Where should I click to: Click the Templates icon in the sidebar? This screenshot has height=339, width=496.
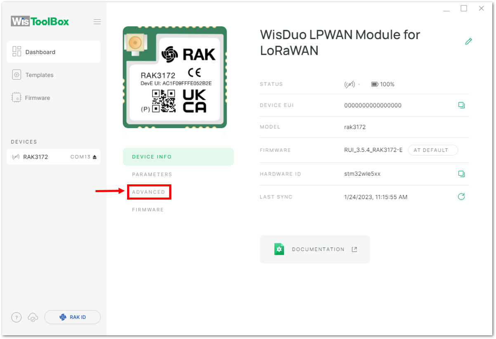click(17, 75)
